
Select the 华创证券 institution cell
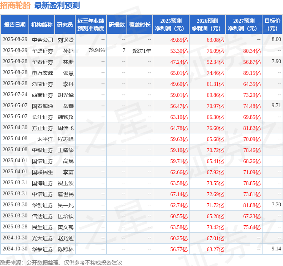pos(43,205)
